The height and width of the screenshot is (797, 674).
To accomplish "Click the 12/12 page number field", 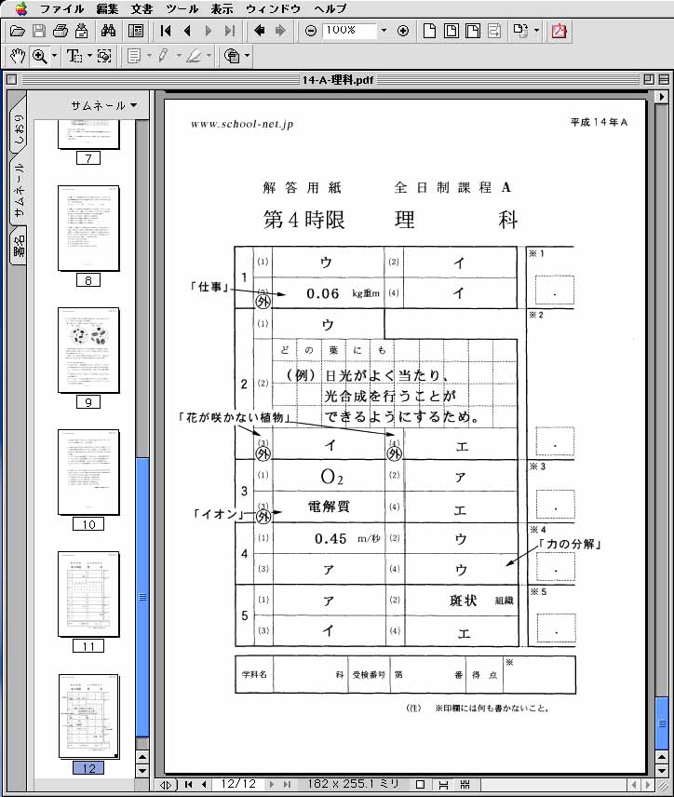I will click(x=239, y=784).
